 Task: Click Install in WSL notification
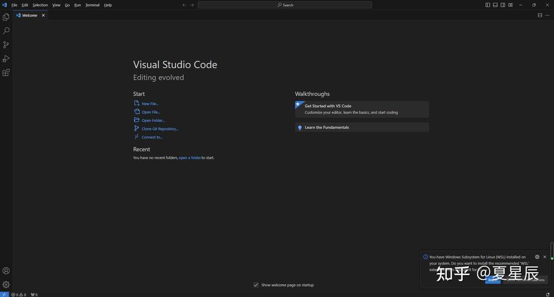coord(493,280)
